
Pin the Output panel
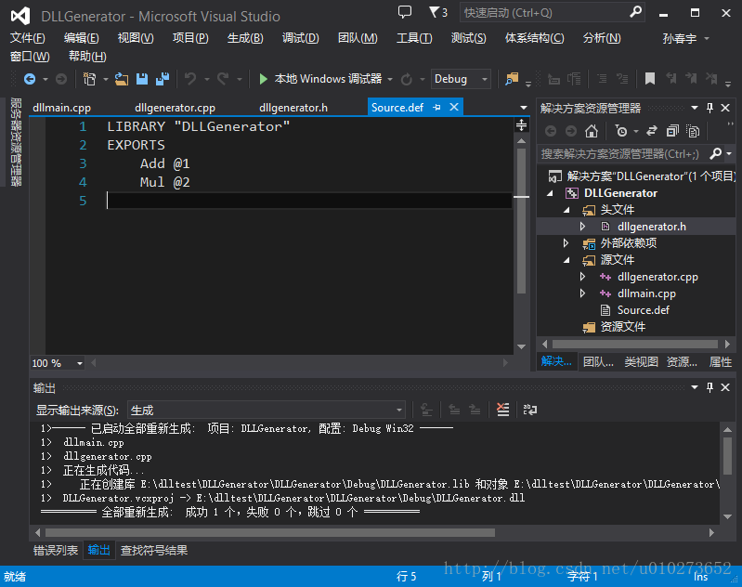point(709,387)
